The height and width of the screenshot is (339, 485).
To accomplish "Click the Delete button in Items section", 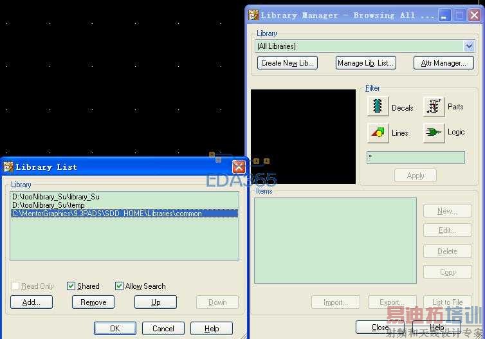I will click(447, 251).
